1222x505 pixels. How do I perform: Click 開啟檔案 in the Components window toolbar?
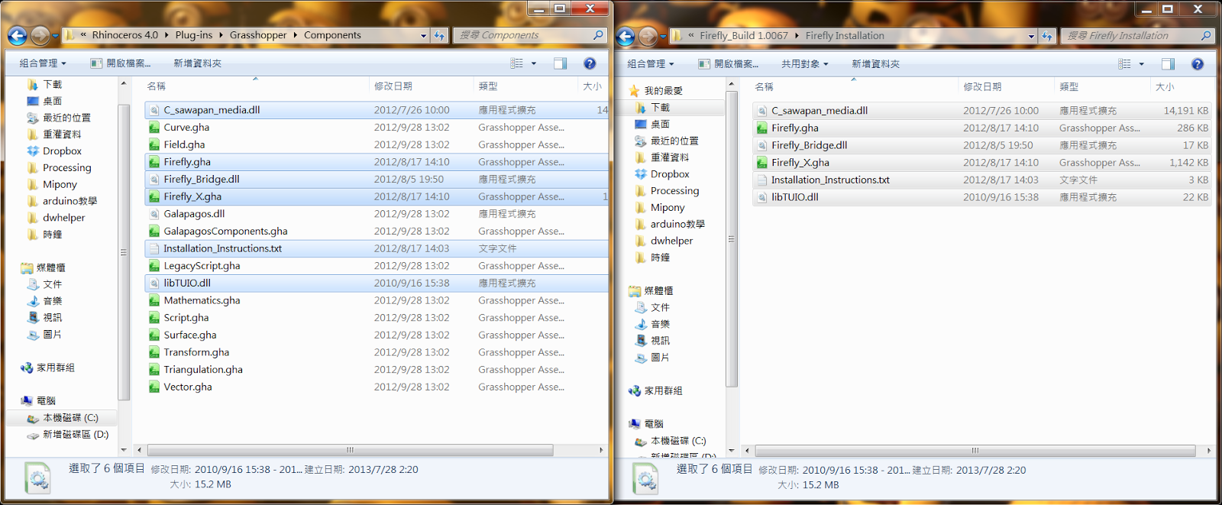tap(121, 63)
